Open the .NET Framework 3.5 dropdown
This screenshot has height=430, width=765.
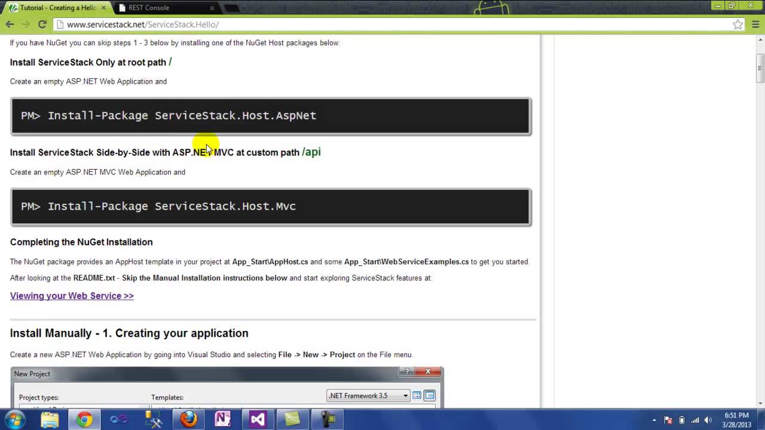[368, 395]
